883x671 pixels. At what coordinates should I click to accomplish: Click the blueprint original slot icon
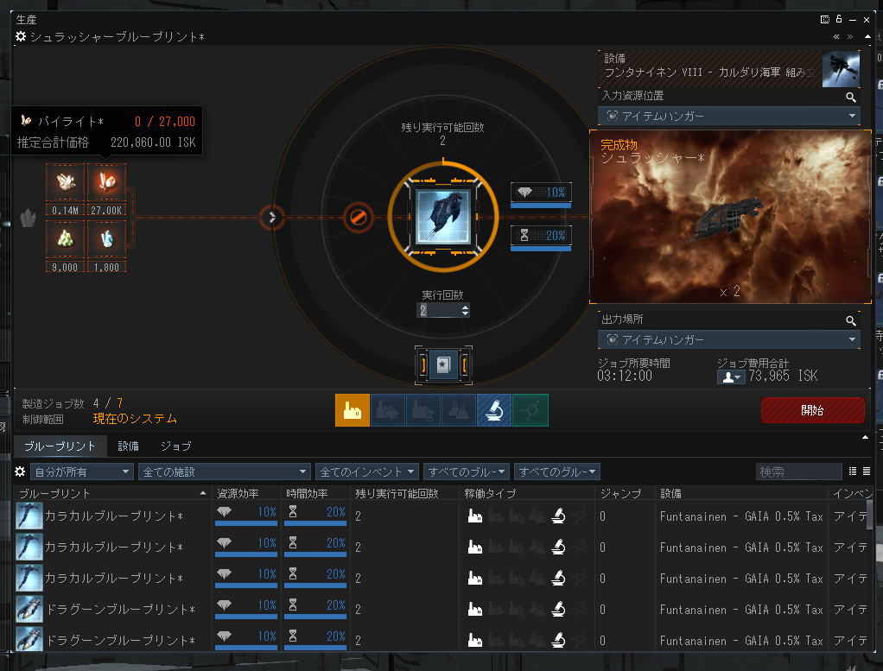[x=443, y=364]
